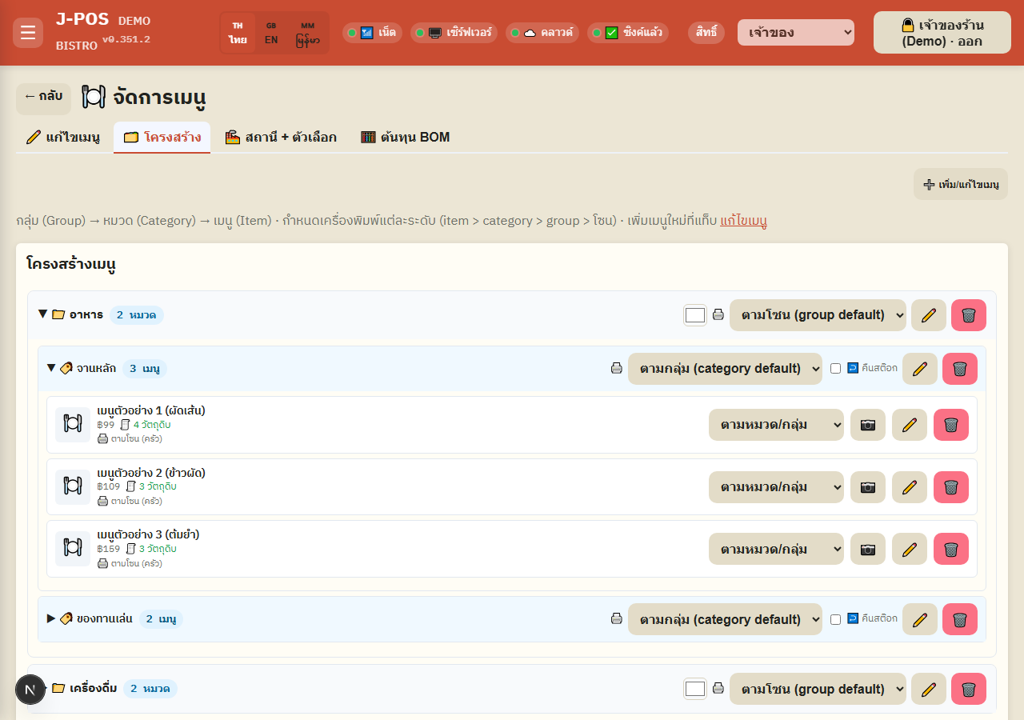Open the hamburger menu in header
Image resolution: width=1024 pixels, height=720 pixels.
point(28,33)
